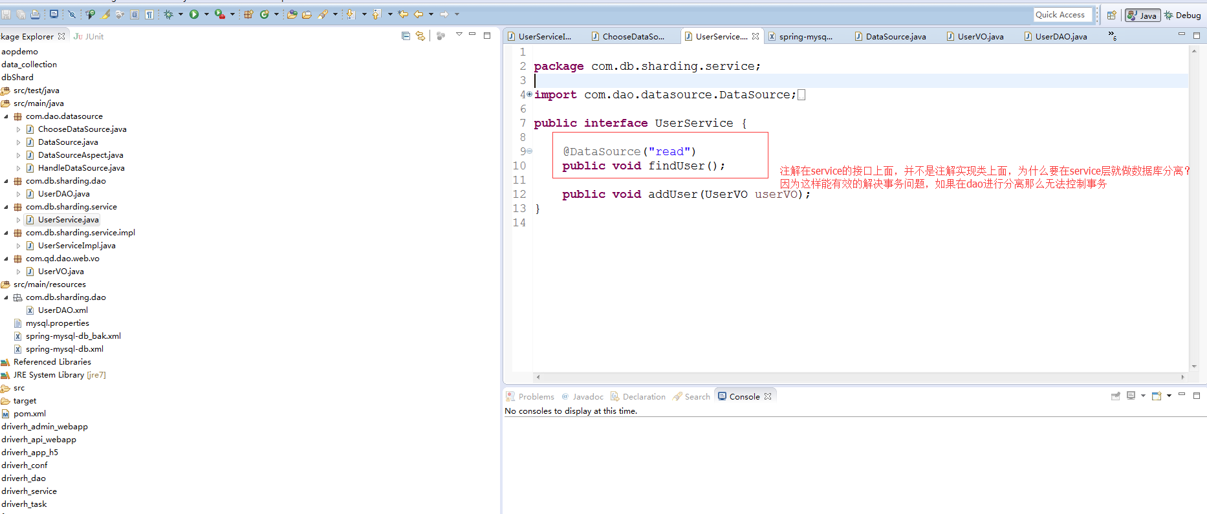Click Collapse All in Package Explorer
Image resolution: width=1207 pixels, height=514 pixels.
click(406, 36)
